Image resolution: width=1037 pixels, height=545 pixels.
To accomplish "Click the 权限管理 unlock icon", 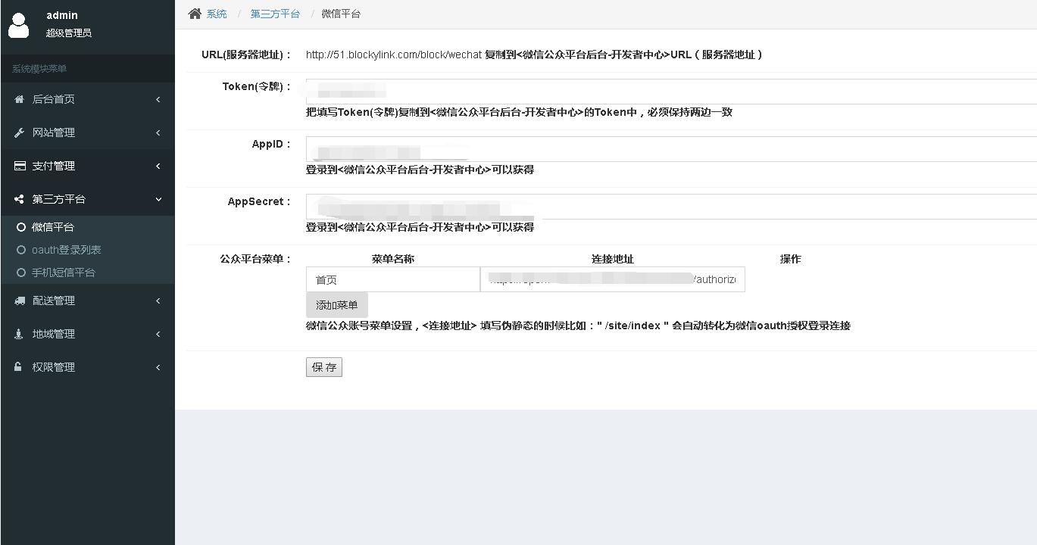I will (x=19, y=367).
